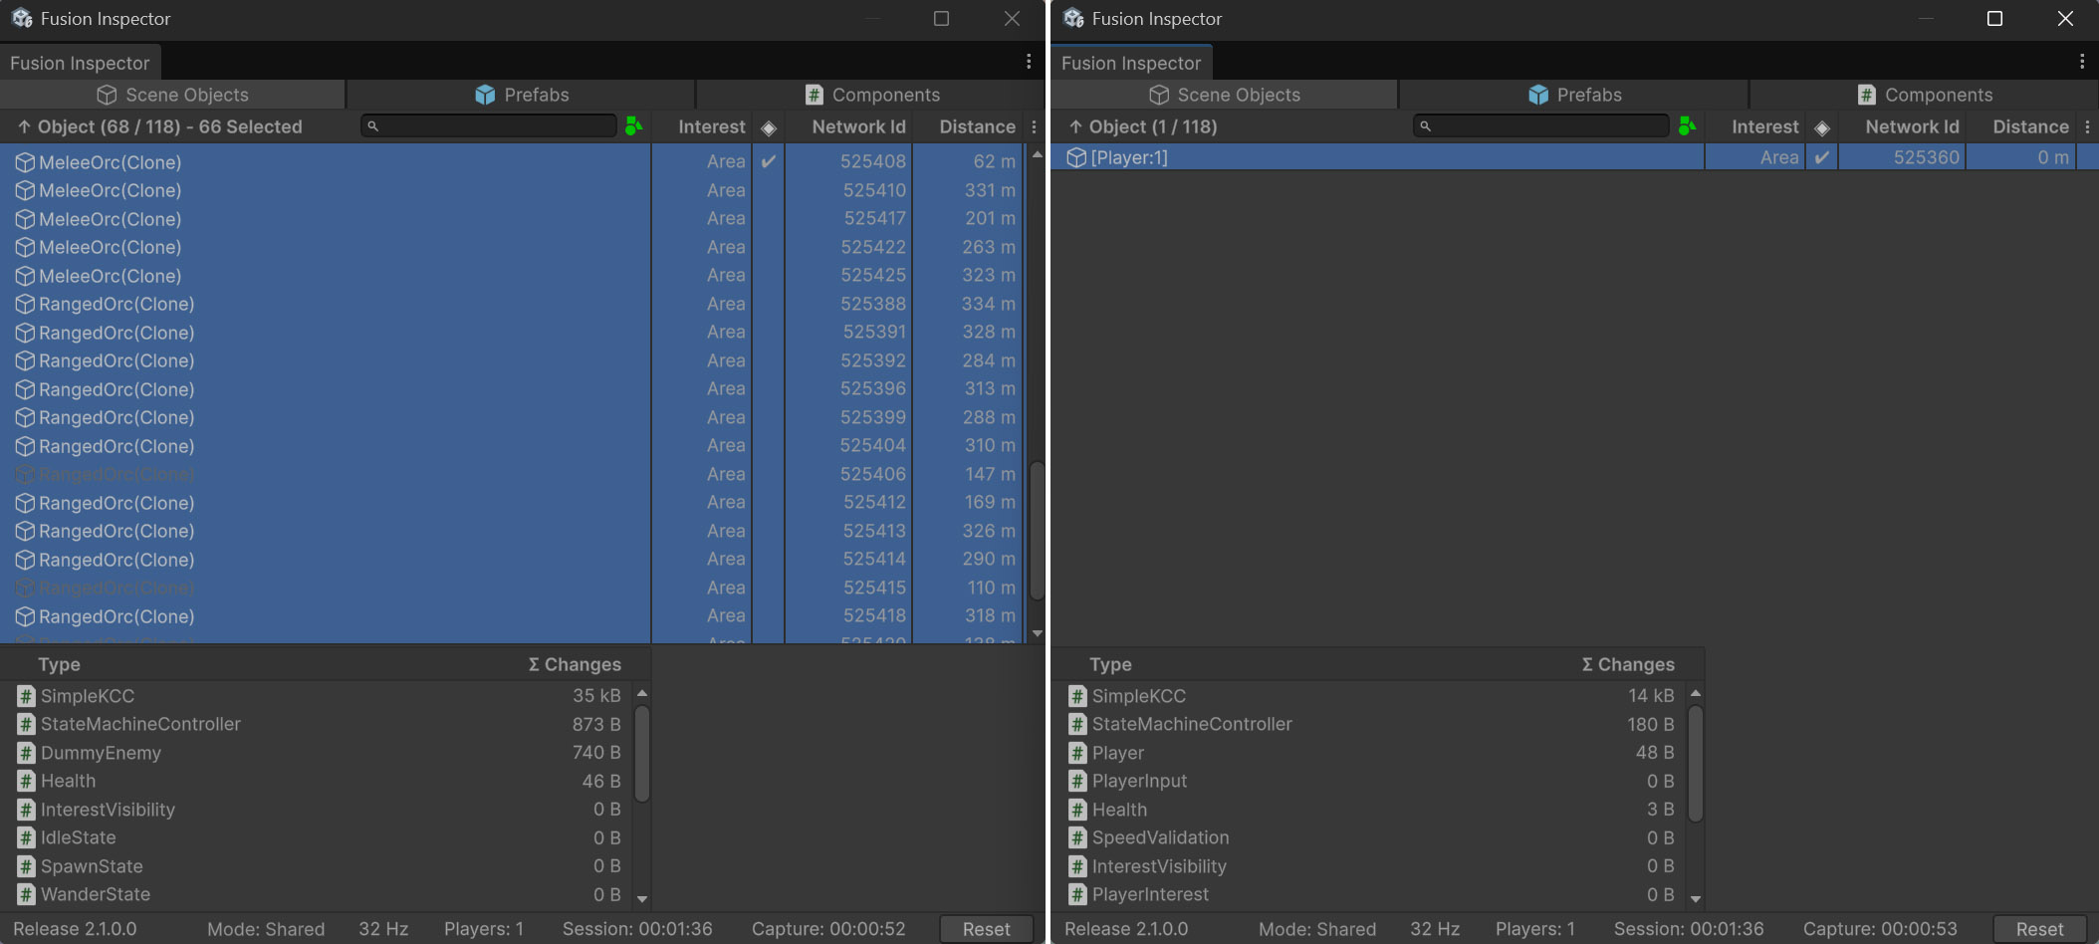Click the SimpleKCC component icon in left panel

coord(26,696)
